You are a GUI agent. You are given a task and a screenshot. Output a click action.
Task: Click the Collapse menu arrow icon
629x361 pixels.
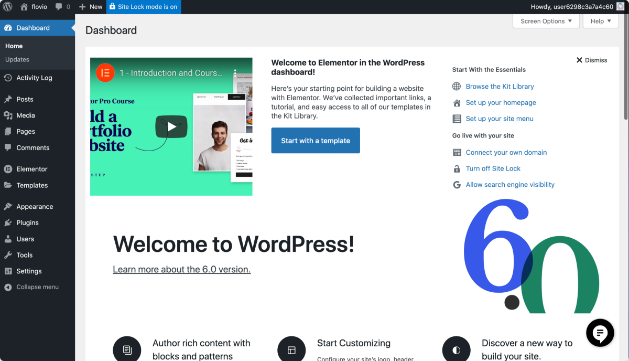click(8, 287)
